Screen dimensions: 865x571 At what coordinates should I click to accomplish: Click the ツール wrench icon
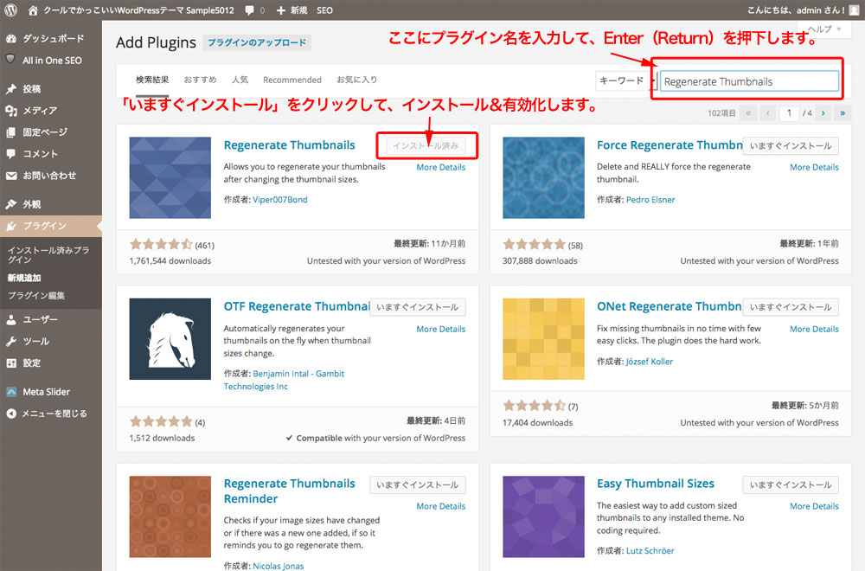point(11,342)
